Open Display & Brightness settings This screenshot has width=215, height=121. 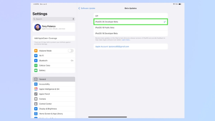pyautogui.click(x=54, y=109)
